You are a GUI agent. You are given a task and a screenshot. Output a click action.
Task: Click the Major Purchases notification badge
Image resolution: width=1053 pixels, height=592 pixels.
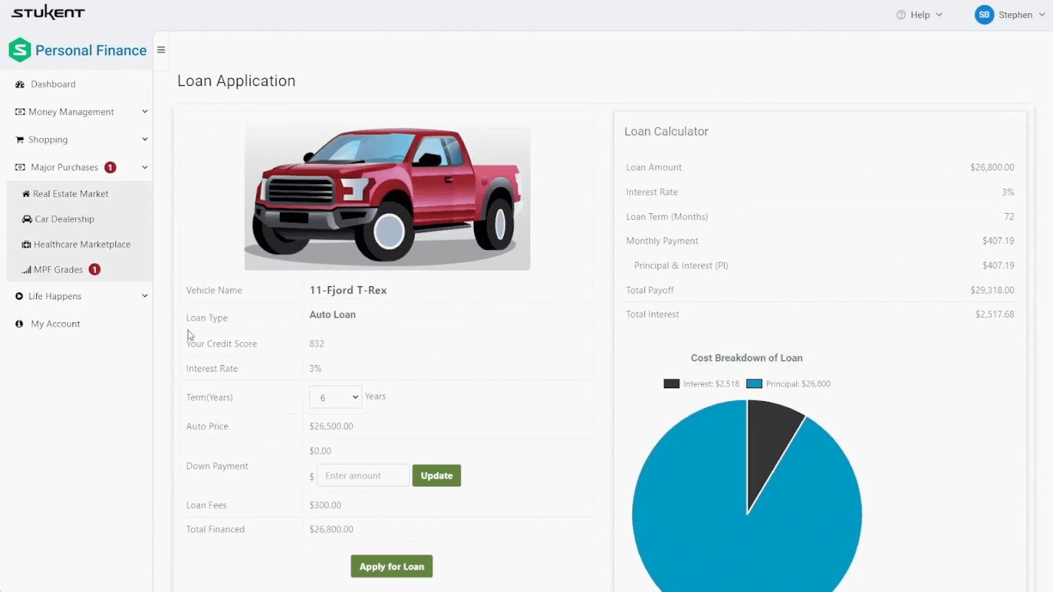[x=111, y=167]
